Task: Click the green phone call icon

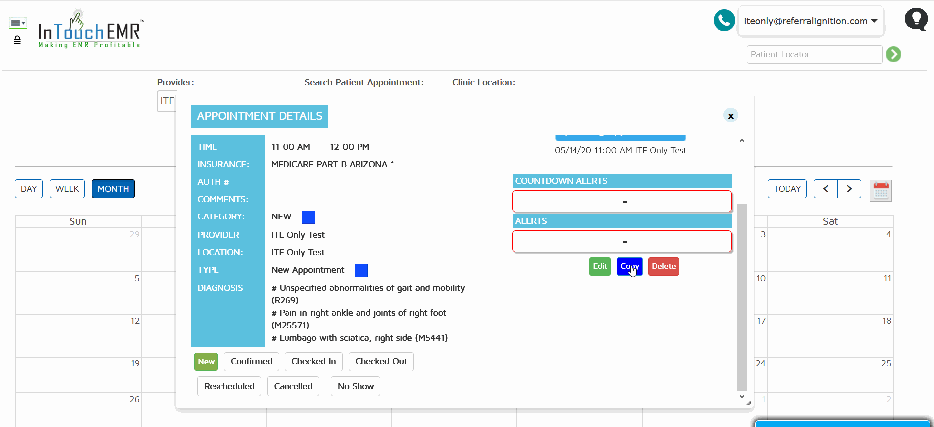Action: (724, 21)
